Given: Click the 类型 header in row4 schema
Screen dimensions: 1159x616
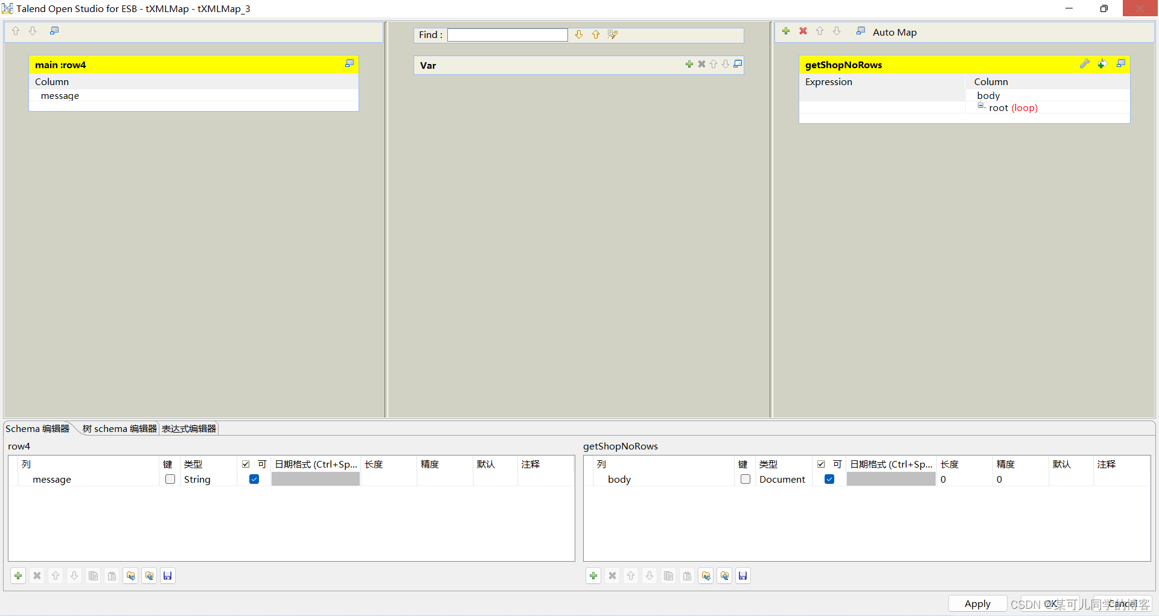Looking at the screenshot, I should point(193,464).
